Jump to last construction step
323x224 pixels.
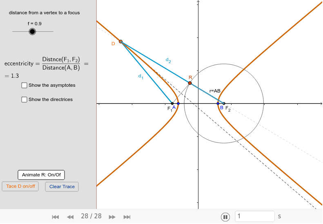pyautogui.click(x=127, y=217)
